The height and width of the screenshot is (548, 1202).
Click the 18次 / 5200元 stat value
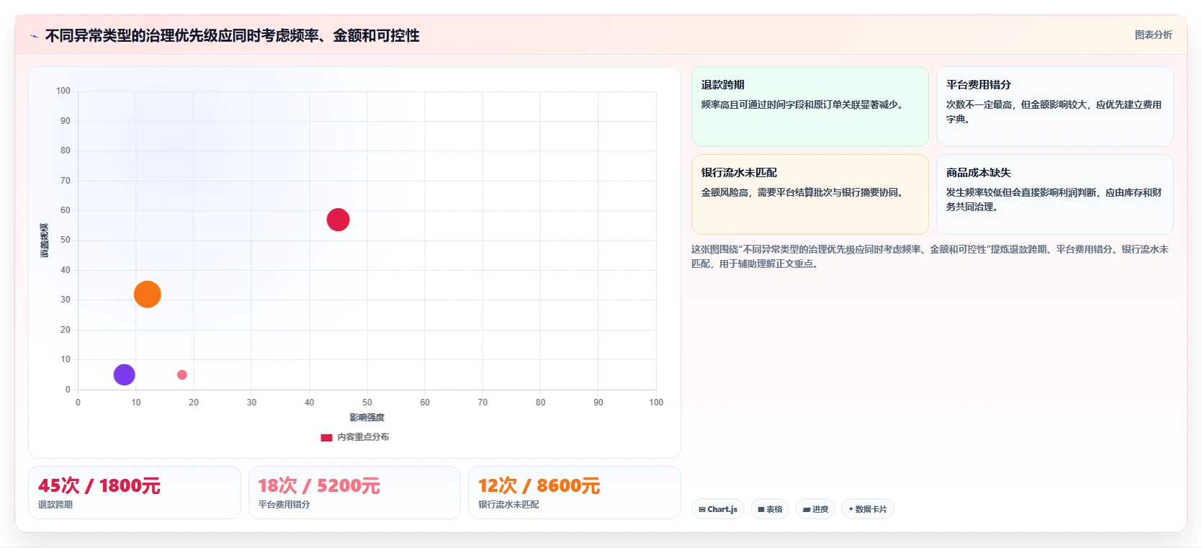[319, 485]
